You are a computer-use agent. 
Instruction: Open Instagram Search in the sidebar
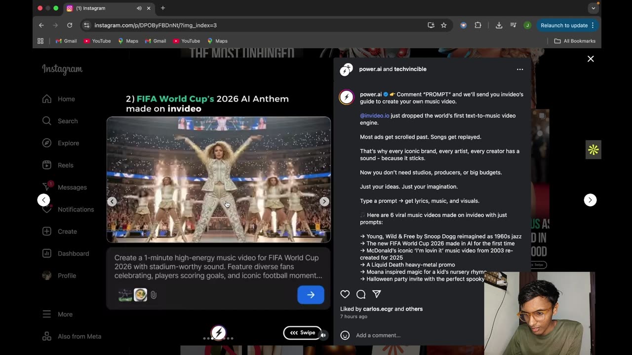60,121
